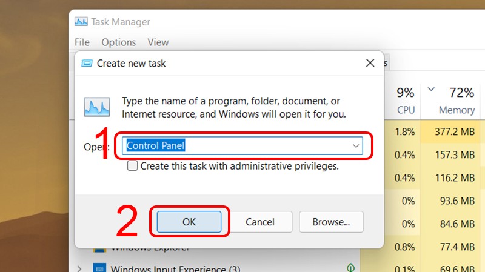Click the Cancel button
Screen dimensions: 485x272
tap(260, 222)
